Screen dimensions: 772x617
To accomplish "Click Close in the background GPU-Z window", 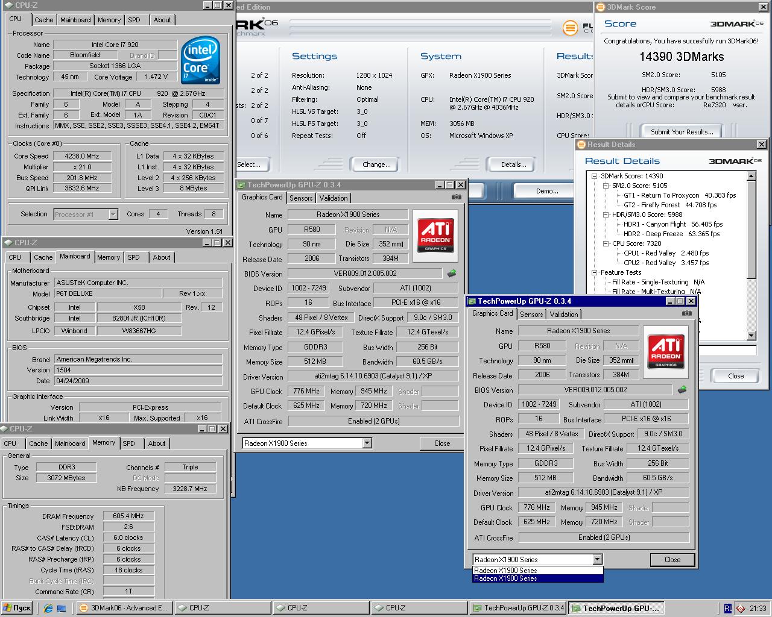I will coord(442,443).
